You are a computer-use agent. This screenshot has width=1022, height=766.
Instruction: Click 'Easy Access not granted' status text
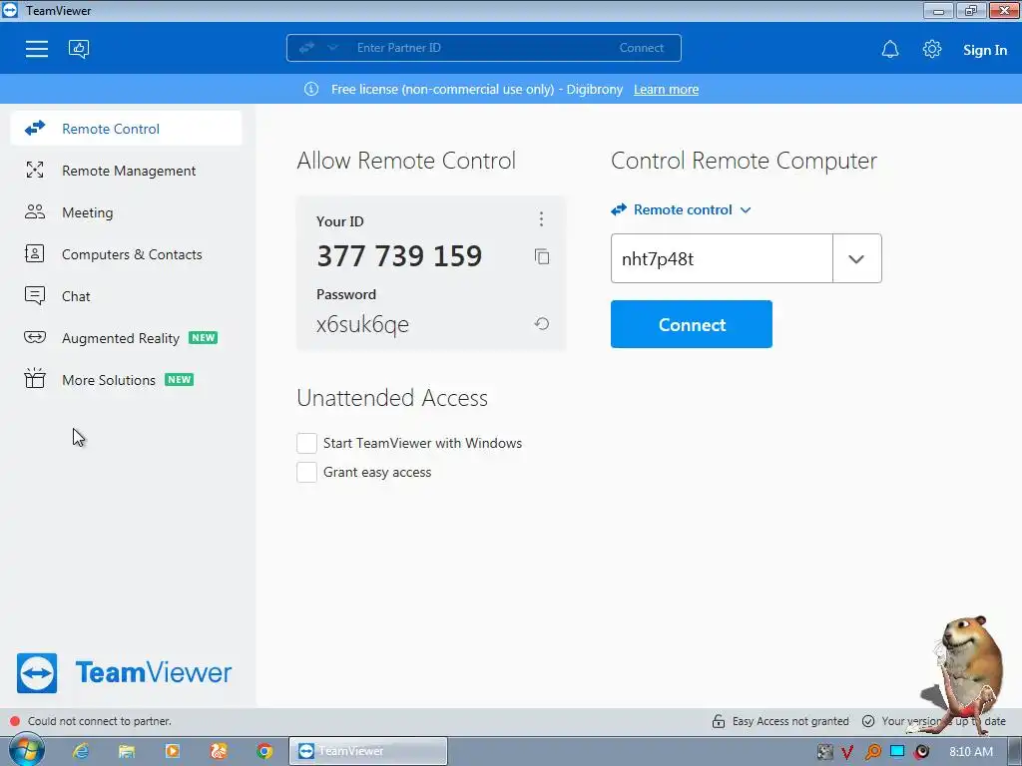point(790,721)
